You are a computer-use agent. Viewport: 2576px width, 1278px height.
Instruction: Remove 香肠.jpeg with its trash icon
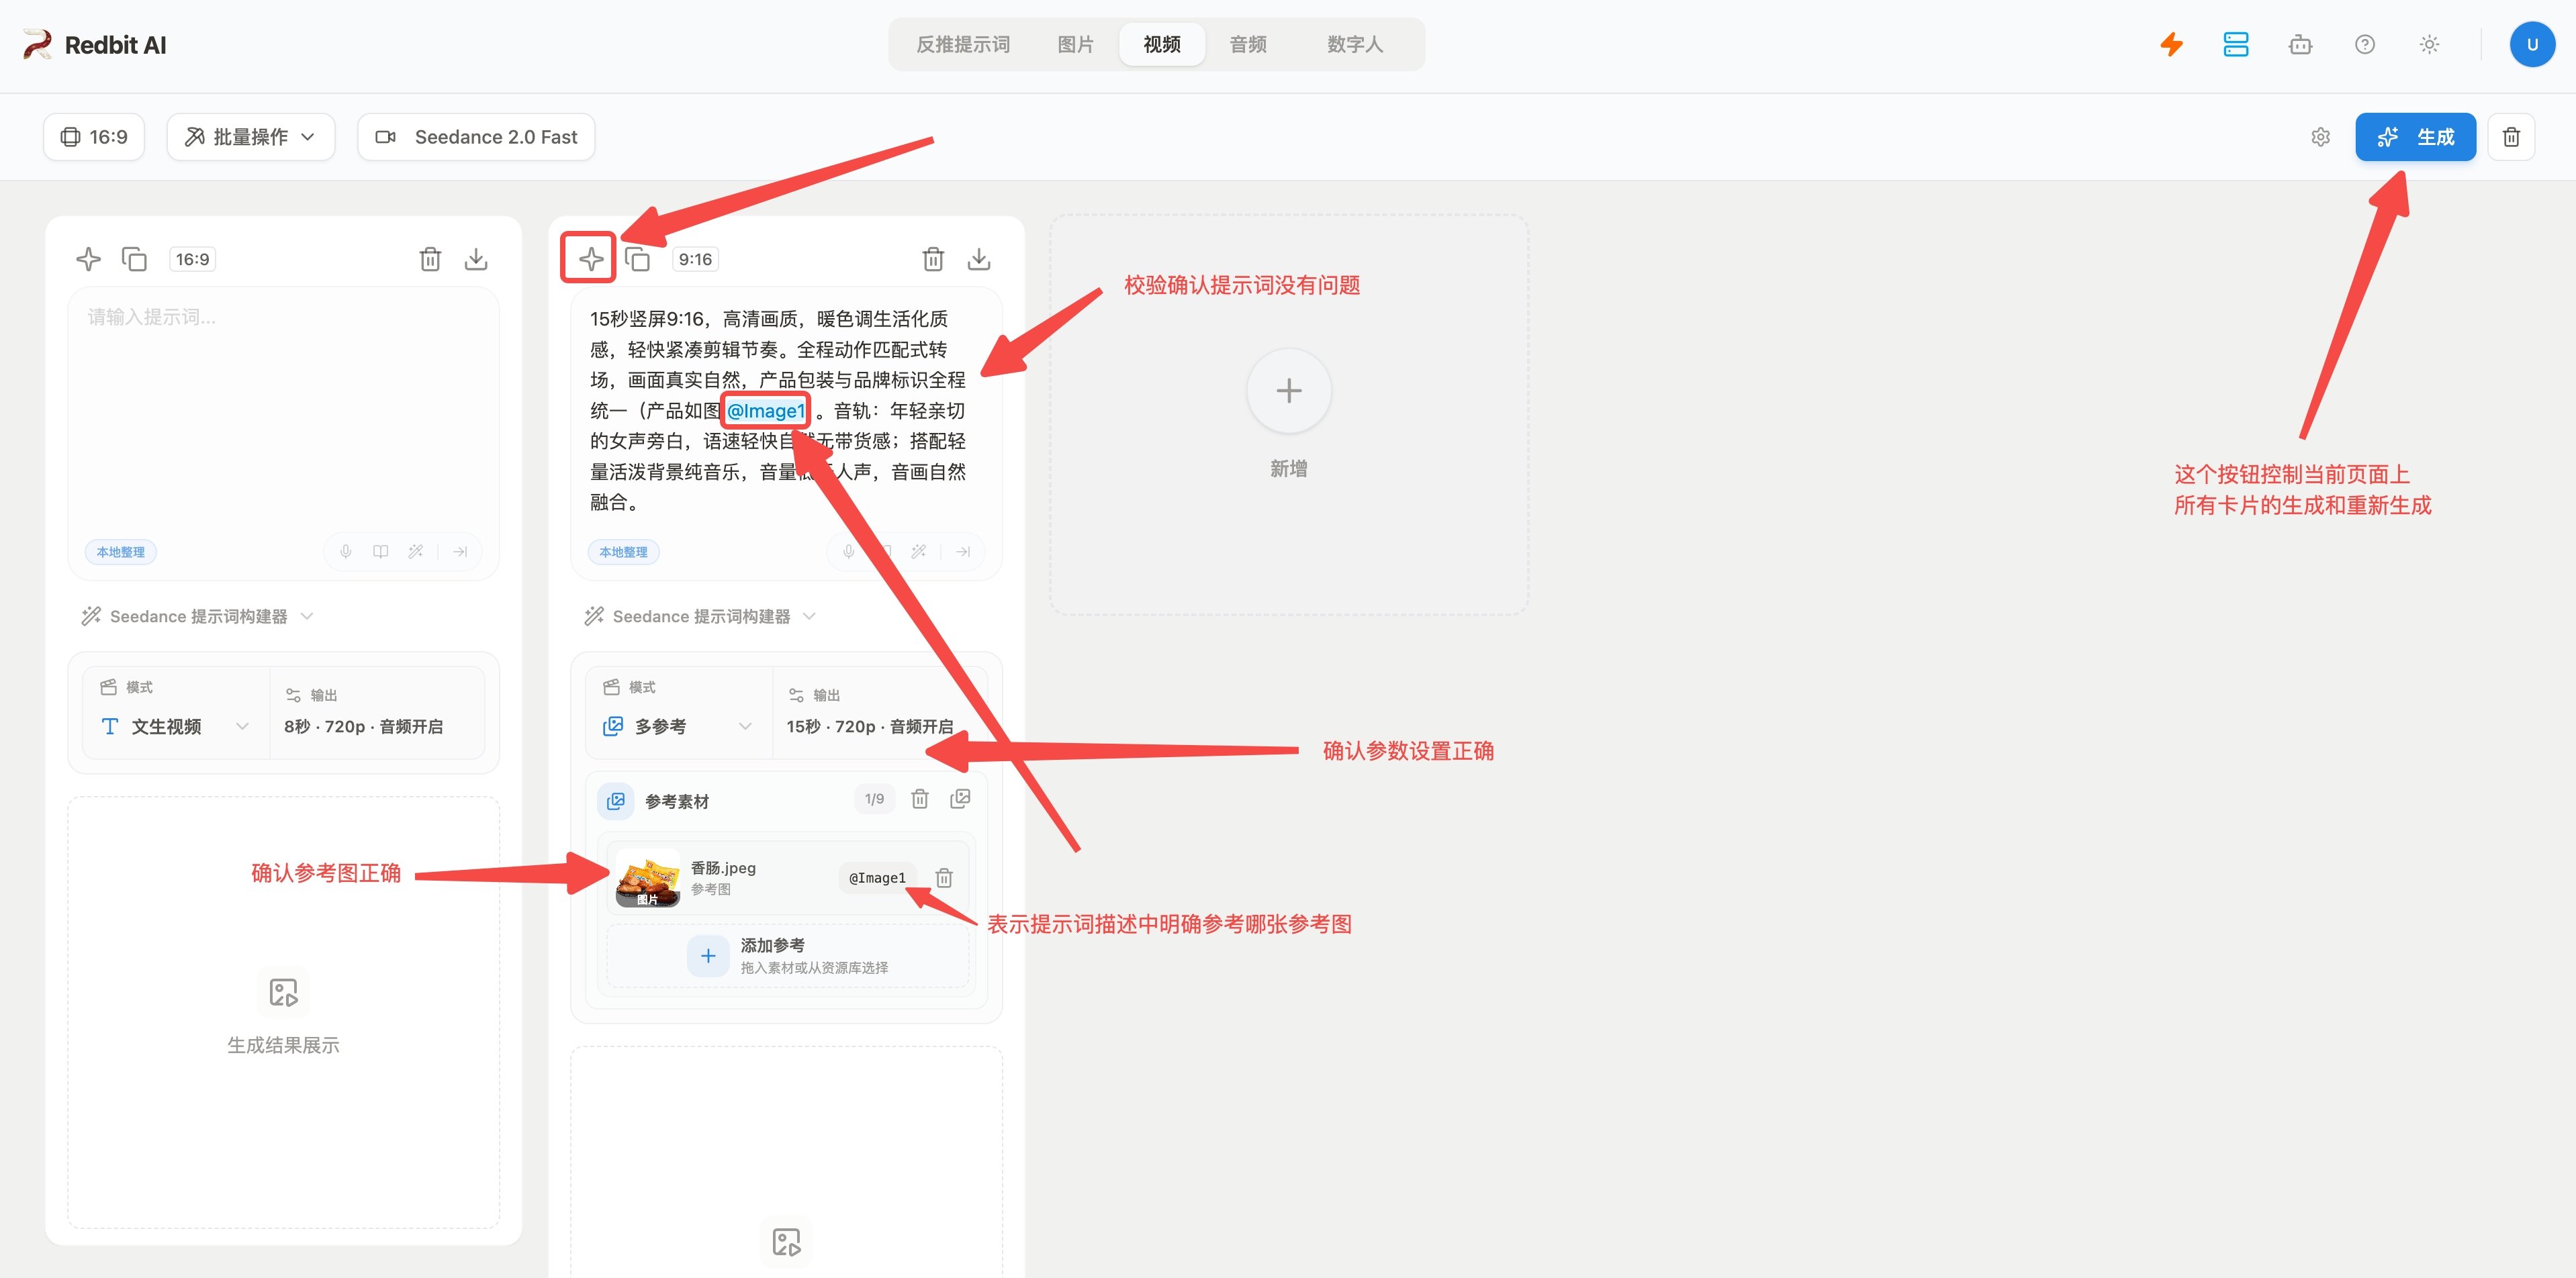click(944, 877)
